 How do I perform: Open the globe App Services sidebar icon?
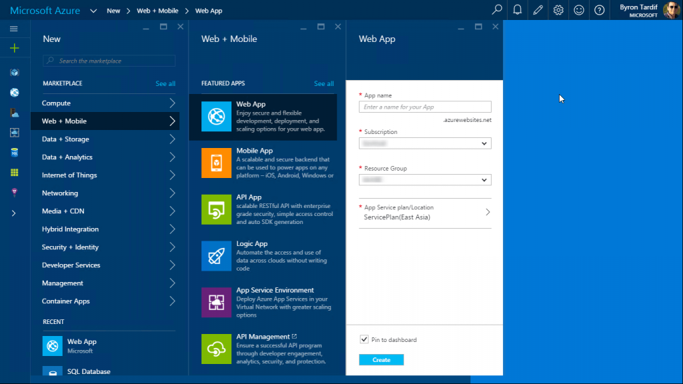pyautogui.click(x=15, y=92)
